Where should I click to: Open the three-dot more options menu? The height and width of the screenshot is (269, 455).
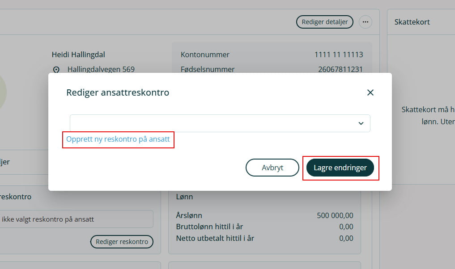click(x=366, y=21)
